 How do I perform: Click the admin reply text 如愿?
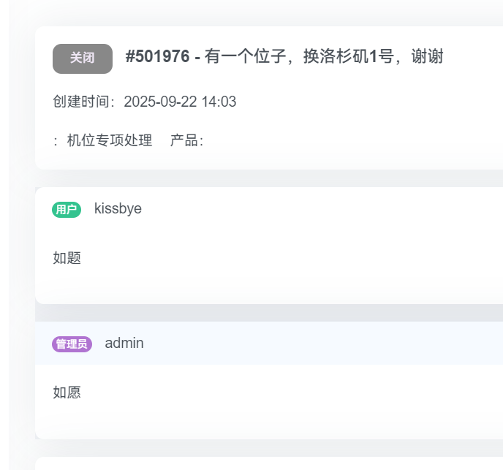click(67, 393)
